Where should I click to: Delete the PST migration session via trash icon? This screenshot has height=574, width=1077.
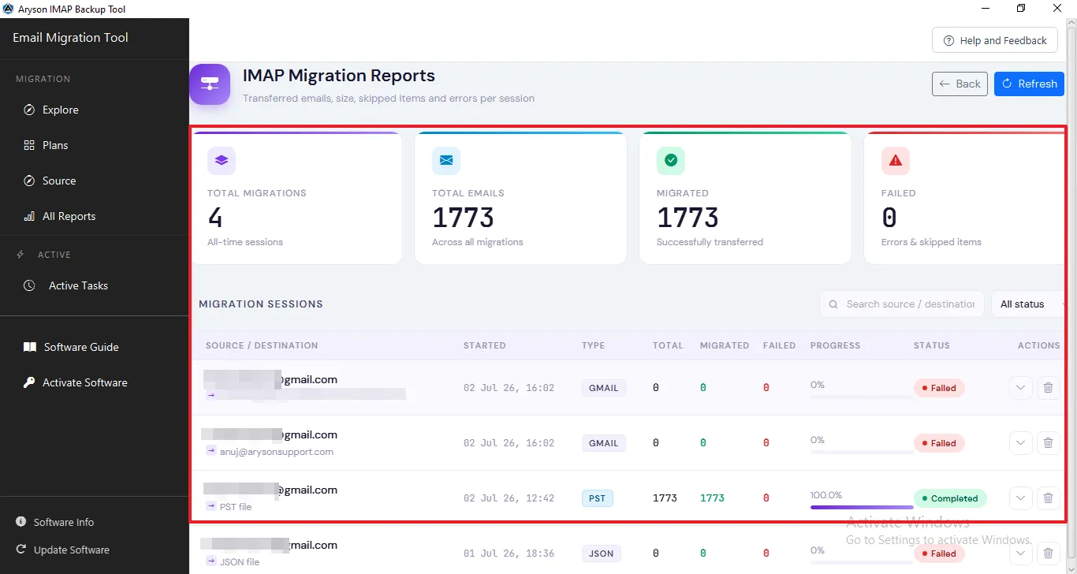1048,498
